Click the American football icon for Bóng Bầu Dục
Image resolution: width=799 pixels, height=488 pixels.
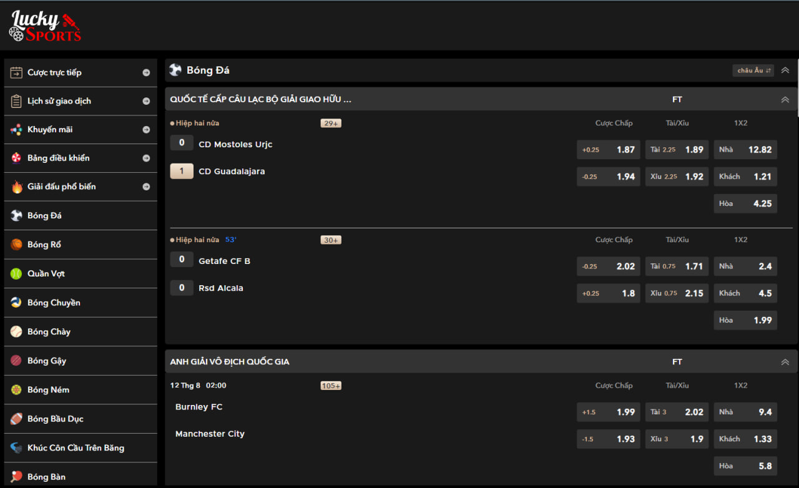click(16, 419)
